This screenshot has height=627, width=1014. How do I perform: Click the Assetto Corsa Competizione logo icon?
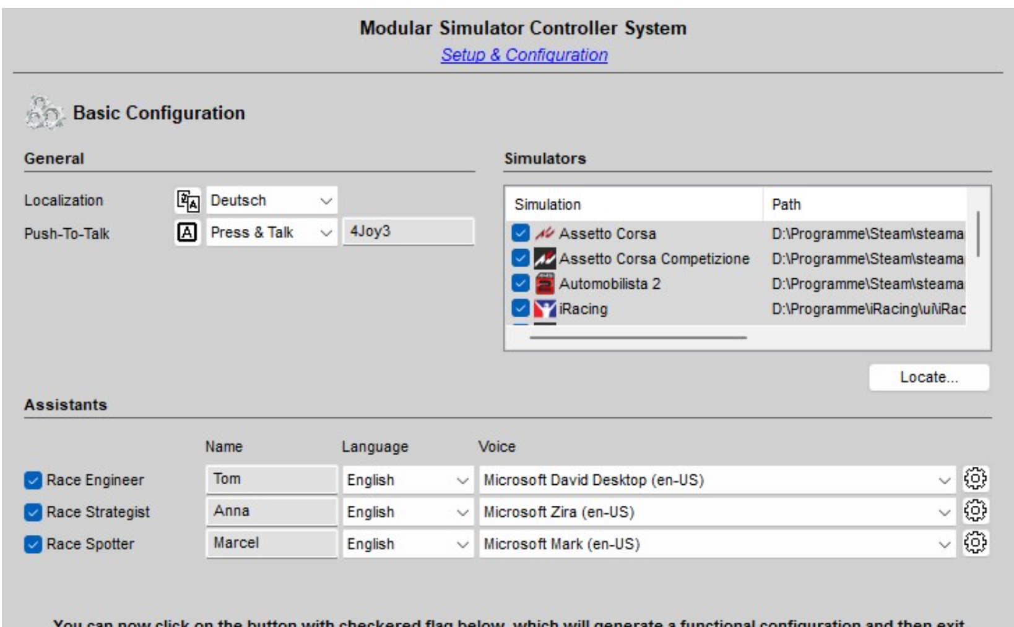(545, 258)
